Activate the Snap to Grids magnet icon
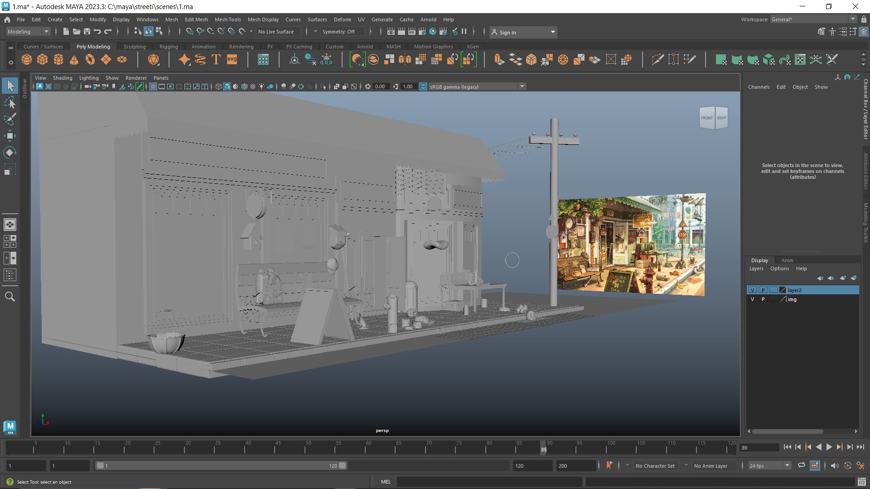 pos(190,31)
